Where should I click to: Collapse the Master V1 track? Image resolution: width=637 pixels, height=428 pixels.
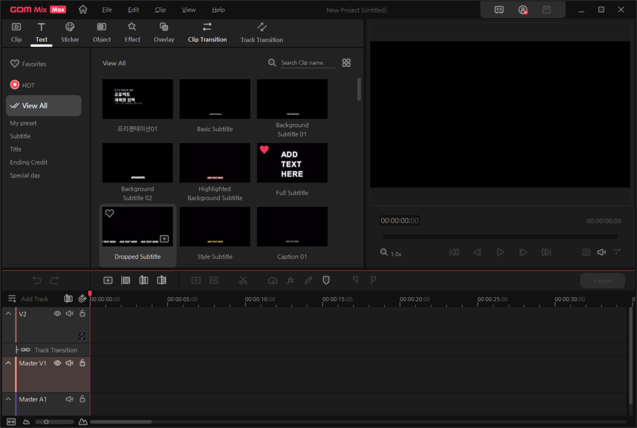8,363
